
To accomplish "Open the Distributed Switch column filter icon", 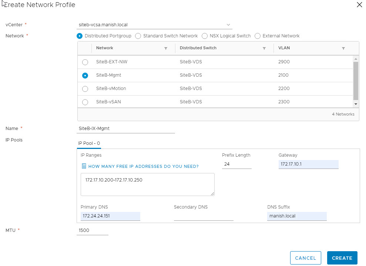I will tap(264, 48).
